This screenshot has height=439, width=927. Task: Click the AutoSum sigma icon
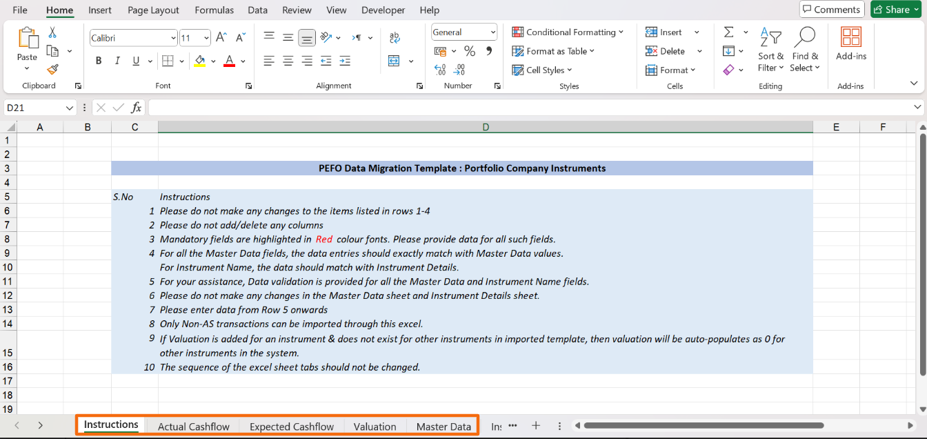[x=728, y=32]
